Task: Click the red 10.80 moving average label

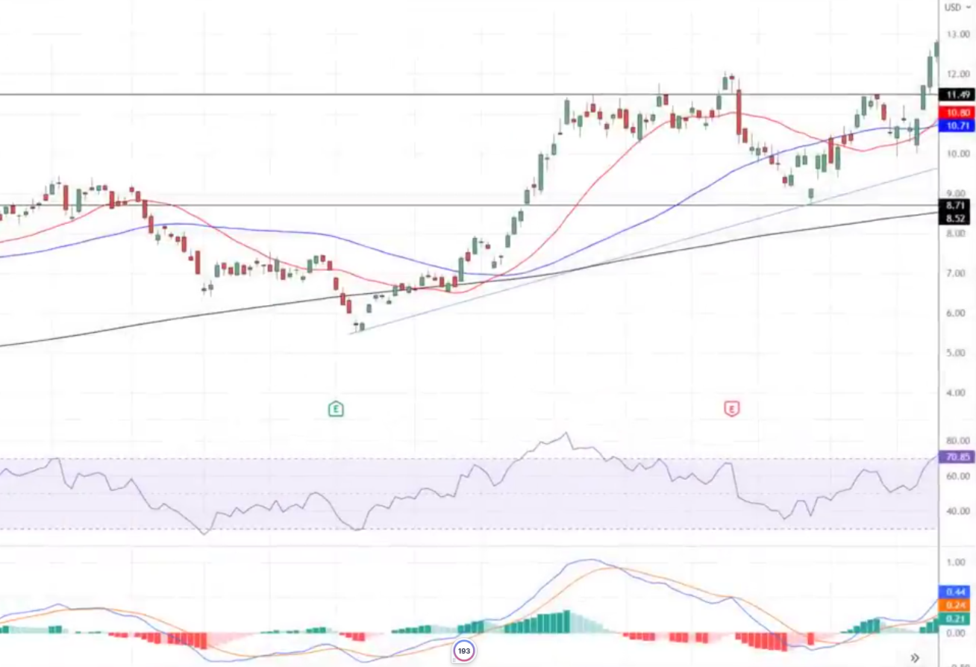Action: (957, 113)
